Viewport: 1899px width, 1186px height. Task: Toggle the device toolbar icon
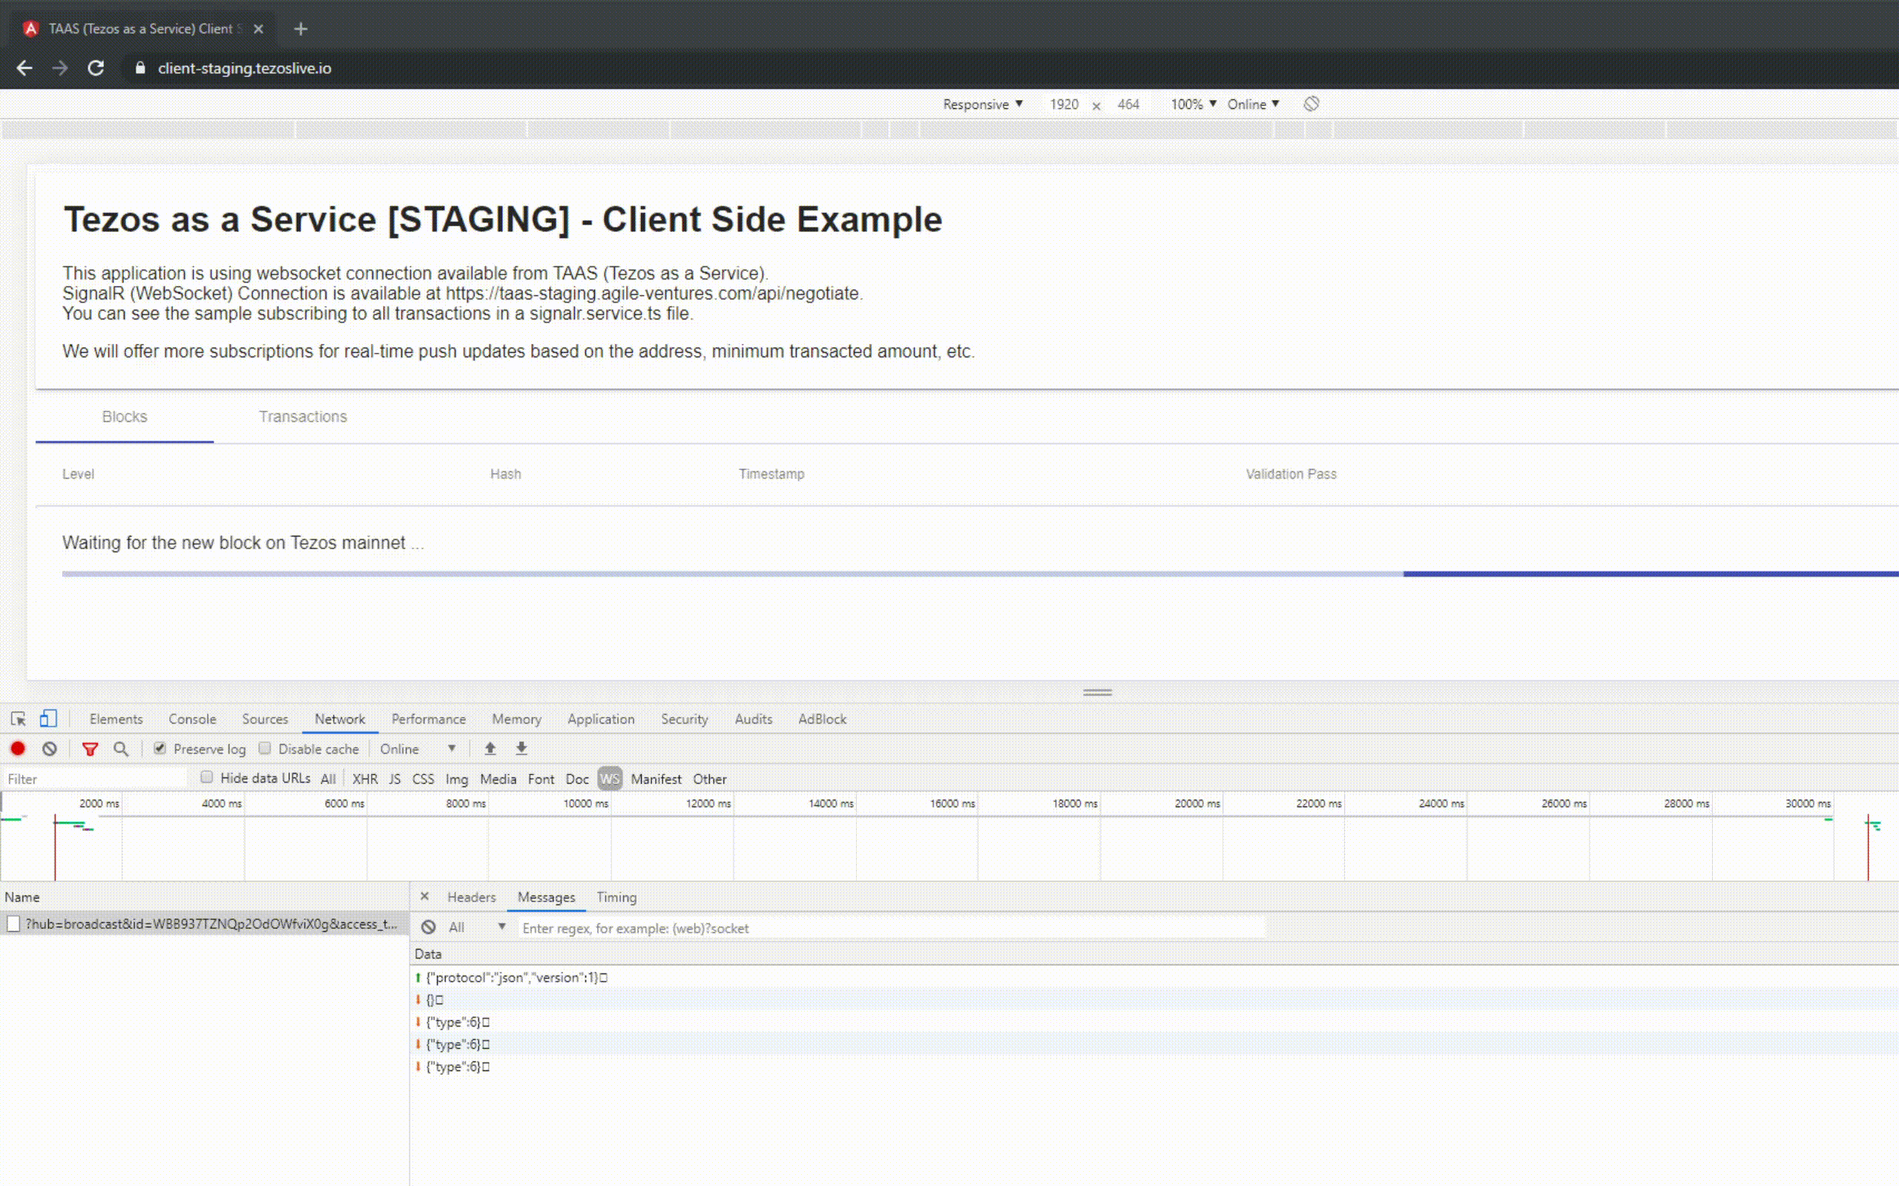[x=49, y=718]
